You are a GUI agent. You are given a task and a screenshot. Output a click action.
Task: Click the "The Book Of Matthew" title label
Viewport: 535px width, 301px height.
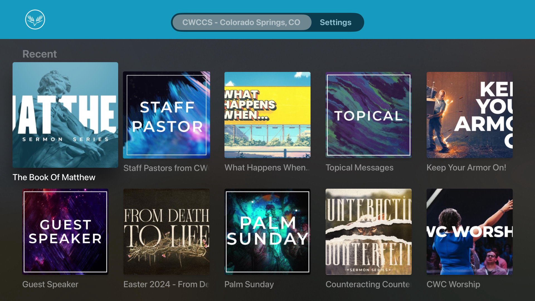54,177
